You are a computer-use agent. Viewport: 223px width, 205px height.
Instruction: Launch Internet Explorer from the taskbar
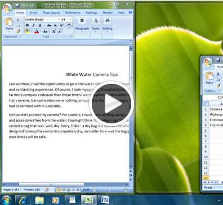pos(23,200)
